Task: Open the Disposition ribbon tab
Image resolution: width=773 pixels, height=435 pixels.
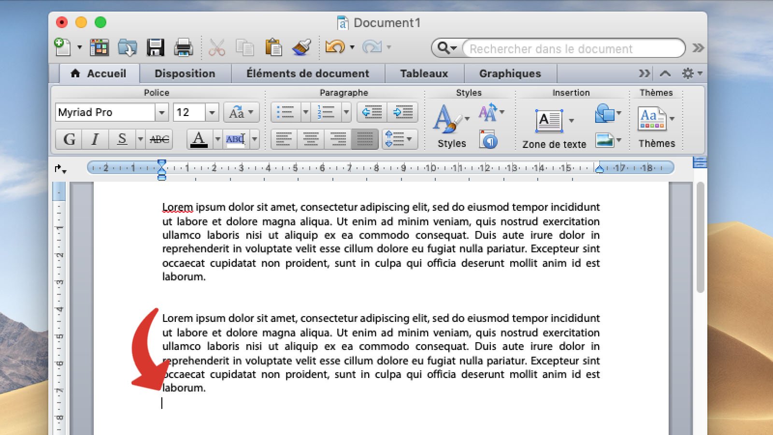Action: pyautogui.click(x=185, y=73)
